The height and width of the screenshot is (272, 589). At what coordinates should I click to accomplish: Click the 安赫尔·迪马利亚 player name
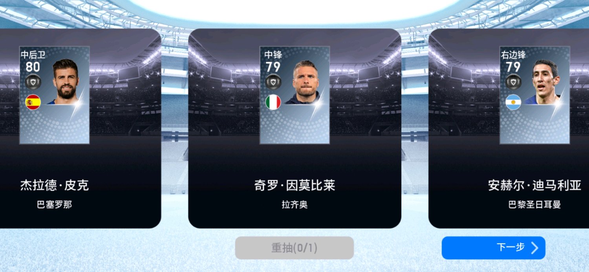[534, 186]
